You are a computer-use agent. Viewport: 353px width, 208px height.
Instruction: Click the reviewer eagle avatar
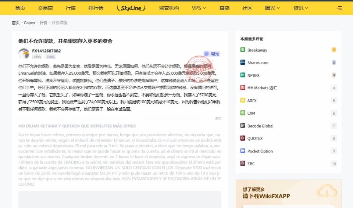pos(24,54)
